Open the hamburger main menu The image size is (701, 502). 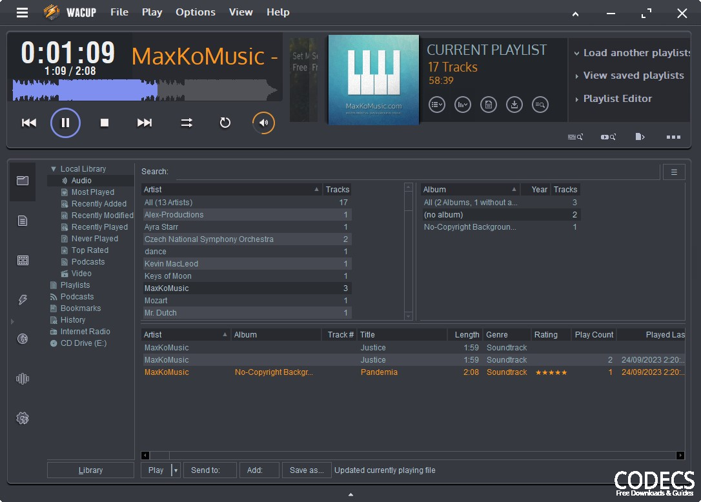pyautogui.click(x=22, y=12)
